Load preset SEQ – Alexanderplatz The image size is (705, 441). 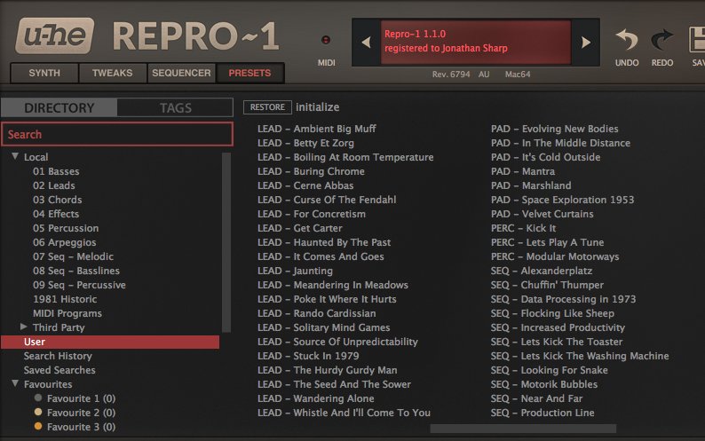coord(542,271)
